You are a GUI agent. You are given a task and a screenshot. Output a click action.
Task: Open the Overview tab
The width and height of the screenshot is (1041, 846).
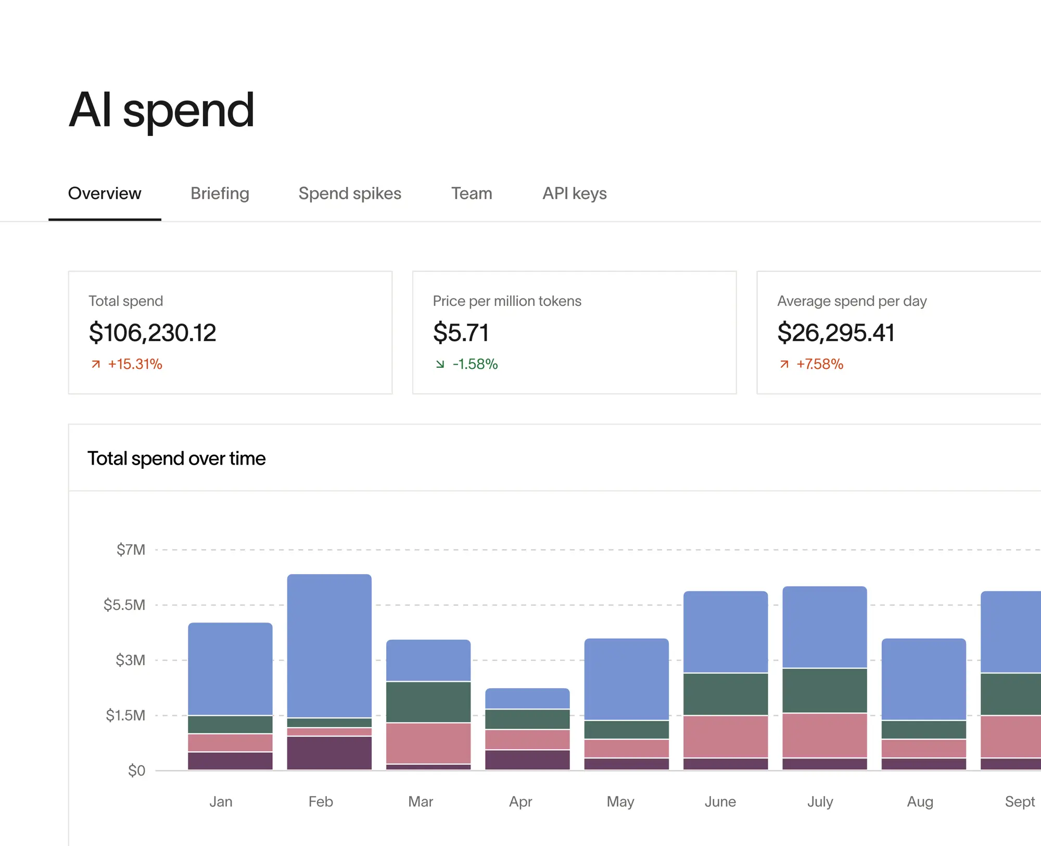tap(105, 193)
